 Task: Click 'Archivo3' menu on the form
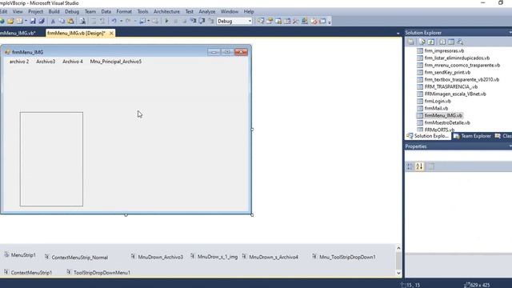46,62
